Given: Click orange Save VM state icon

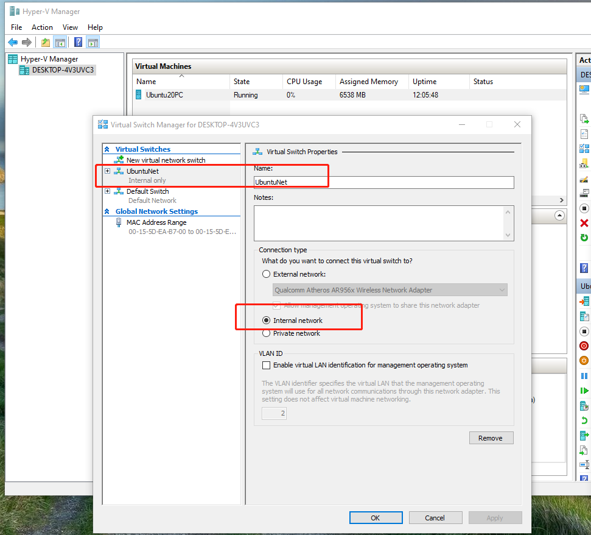Looking at the screenshot, I should coord(584,360).
